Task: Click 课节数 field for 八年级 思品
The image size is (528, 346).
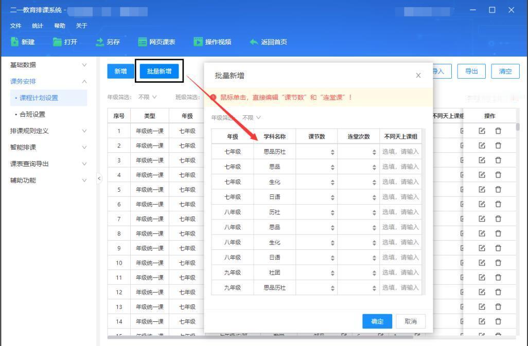Action: [x=316, y=227]
